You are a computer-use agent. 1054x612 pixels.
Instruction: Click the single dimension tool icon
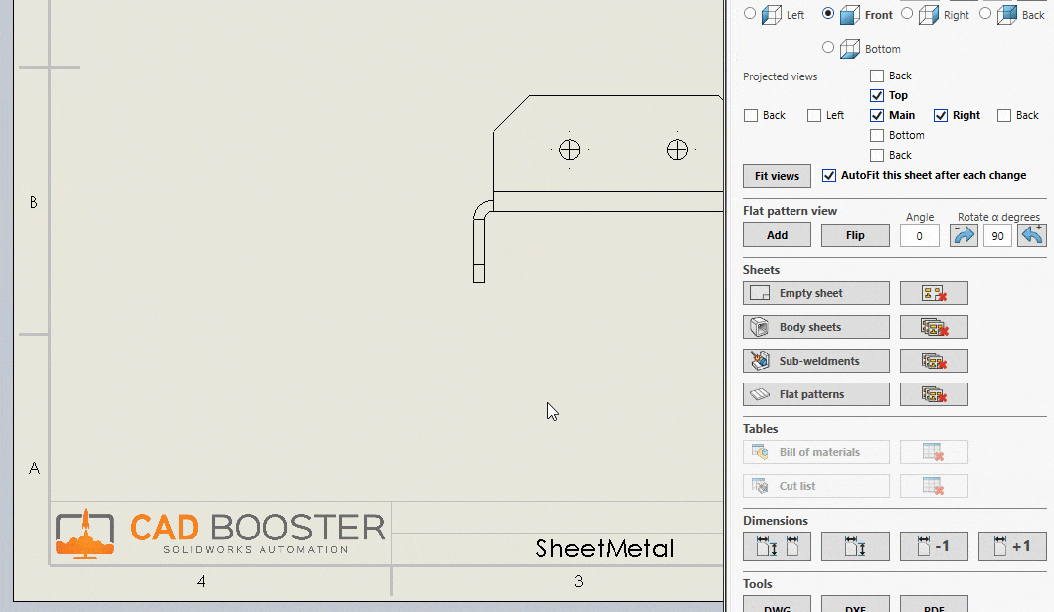click(855, 546)
